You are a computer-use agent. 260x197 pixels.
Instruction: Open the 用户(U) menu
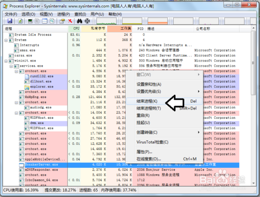click(97, 14)
